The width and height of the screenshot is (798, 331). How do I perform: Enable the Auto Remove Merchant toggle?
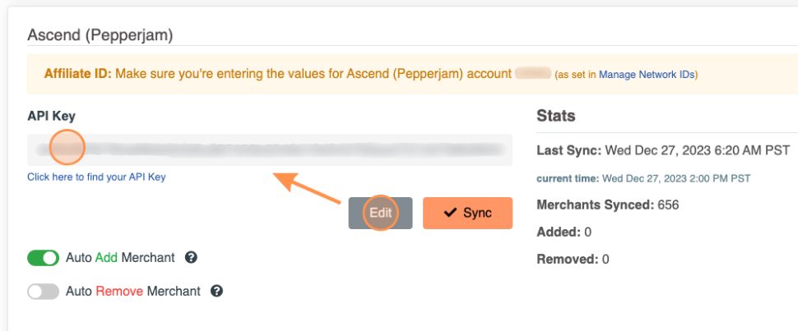click(x=43, y=292)
